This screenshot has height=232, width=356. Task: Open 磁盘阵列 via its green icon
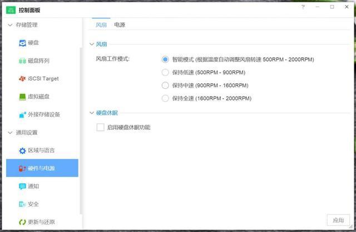[22, 60]
